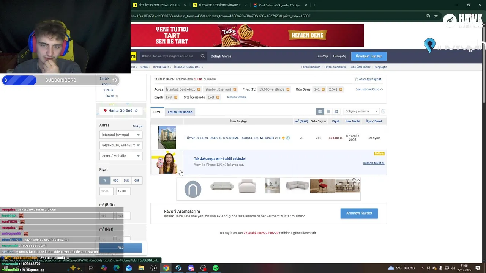This screenshot has width=486, height=273.
Task: Click the Hesap Aç link
Action: [x=339, y=56]
